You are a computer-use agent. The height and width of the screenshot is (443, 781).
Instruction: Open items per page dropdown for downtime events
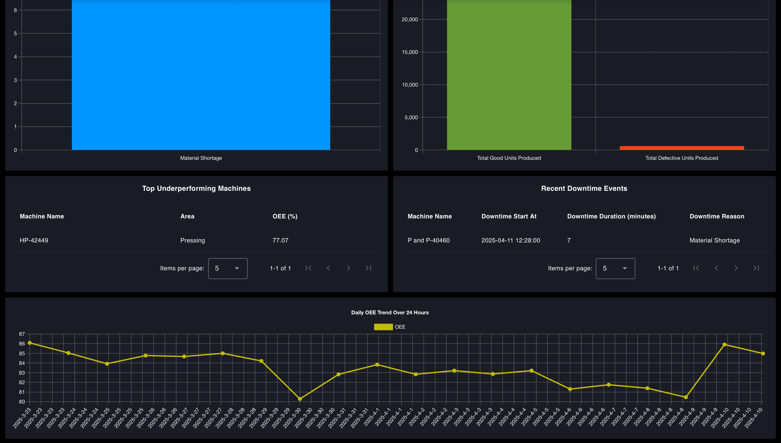pos(615,268)
